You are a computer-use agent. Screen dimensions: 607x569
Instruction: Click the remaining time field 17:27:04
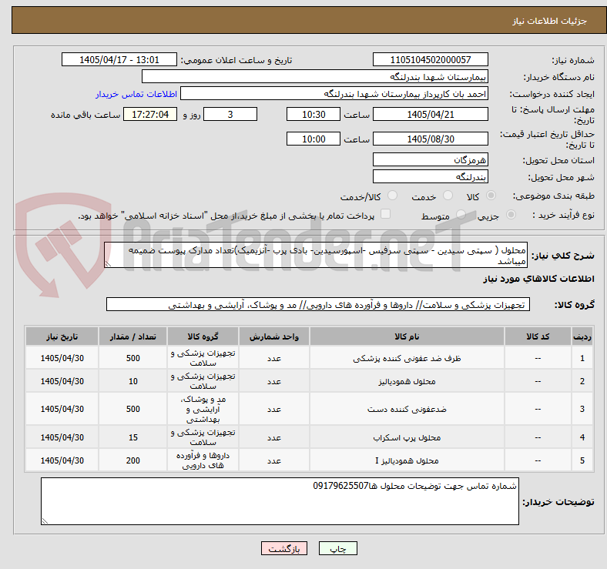(x=150, y=114)
